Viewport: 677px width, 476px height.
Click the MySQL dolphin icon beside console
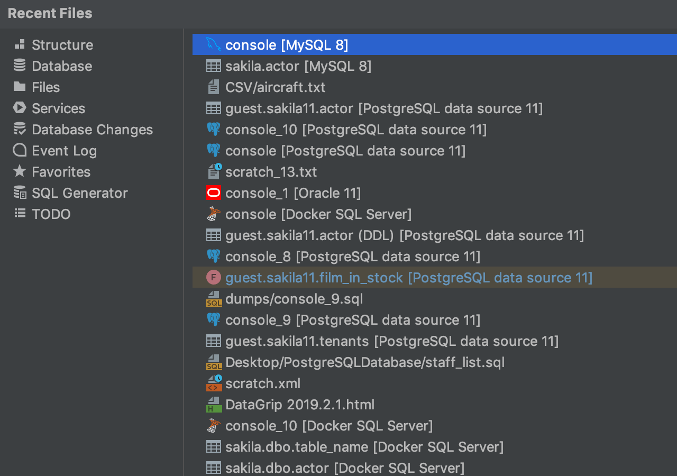213,45
